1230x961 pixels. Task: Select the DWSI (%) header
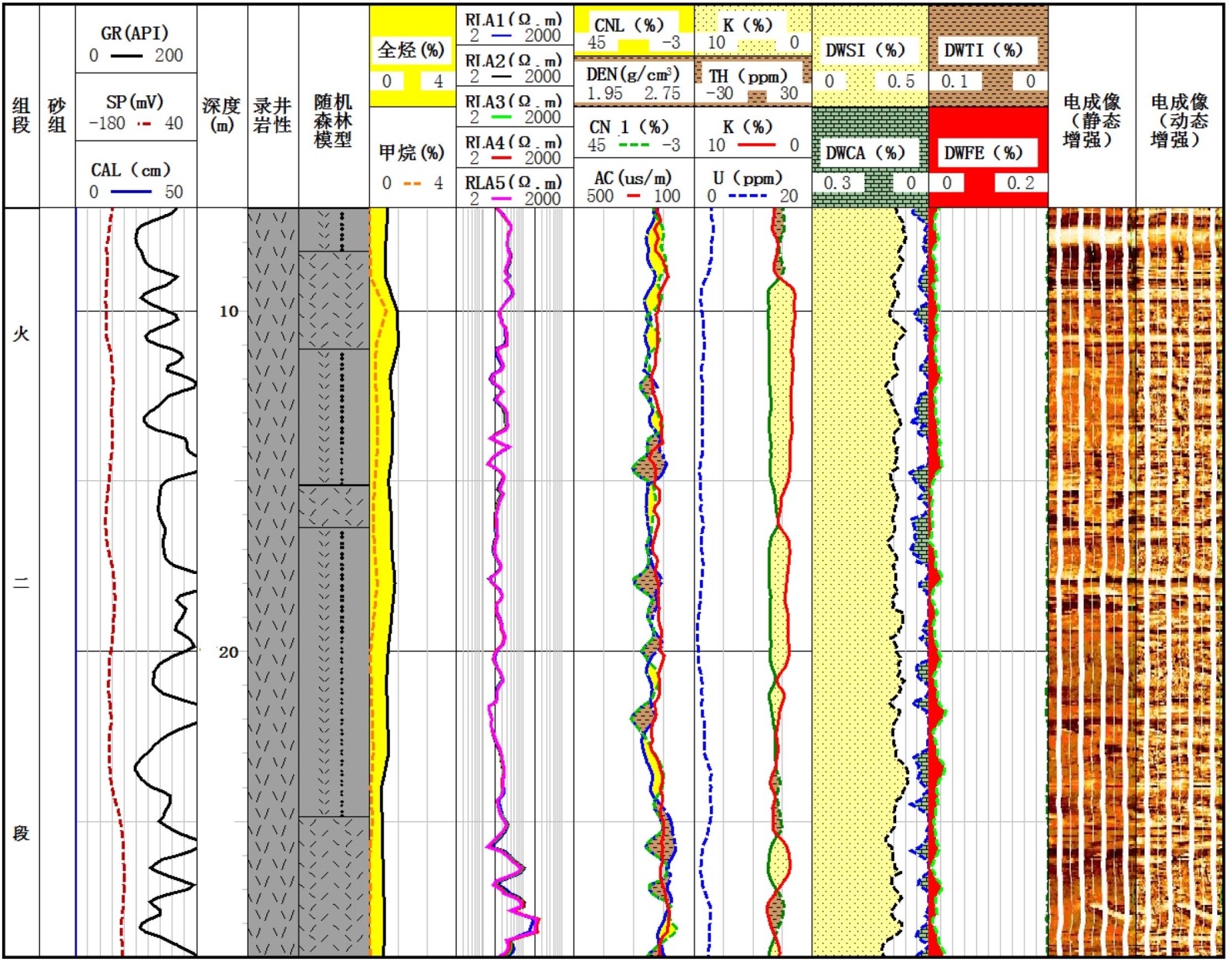coord(865,51)
